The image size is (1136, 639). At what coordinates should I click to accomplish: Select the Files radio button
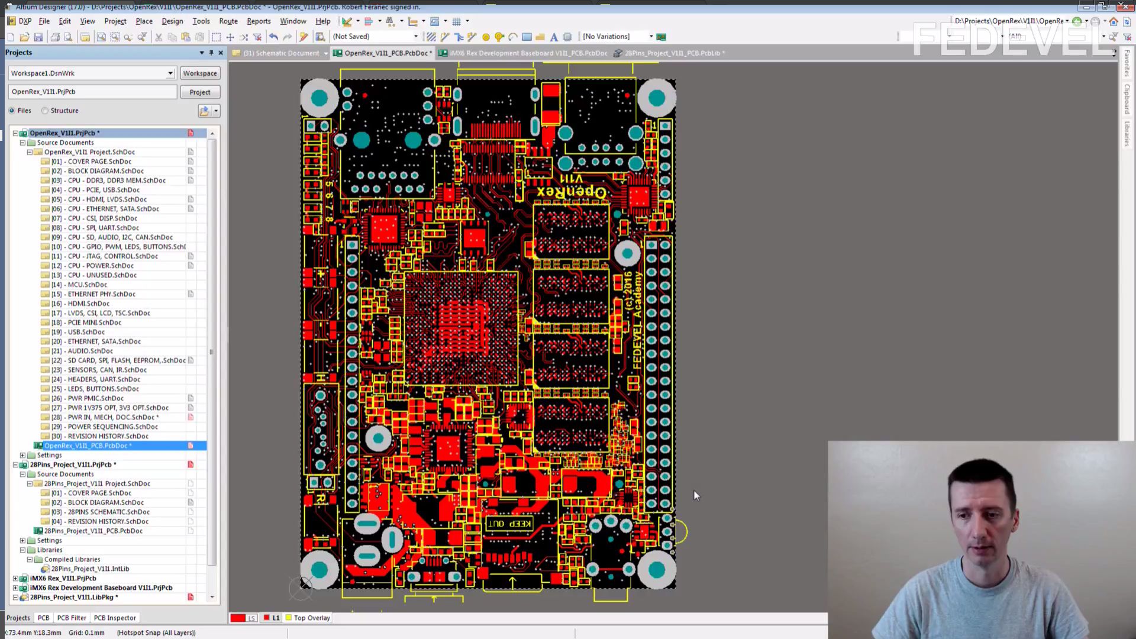click(12, 111)
